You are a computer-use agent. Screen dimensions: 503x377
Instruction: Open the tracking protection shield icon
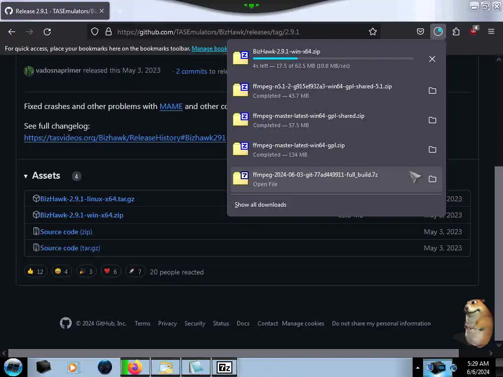95,32
